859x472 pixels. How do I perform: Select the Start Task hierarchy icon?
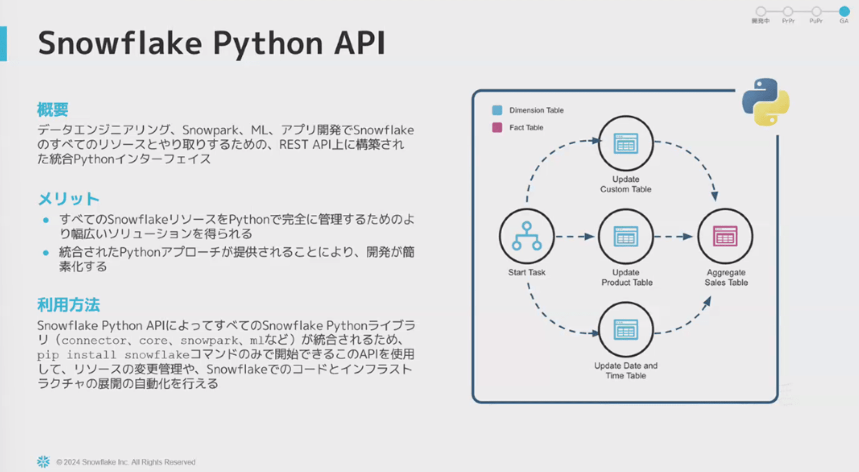pyautogui.click(x=526, y=237)
